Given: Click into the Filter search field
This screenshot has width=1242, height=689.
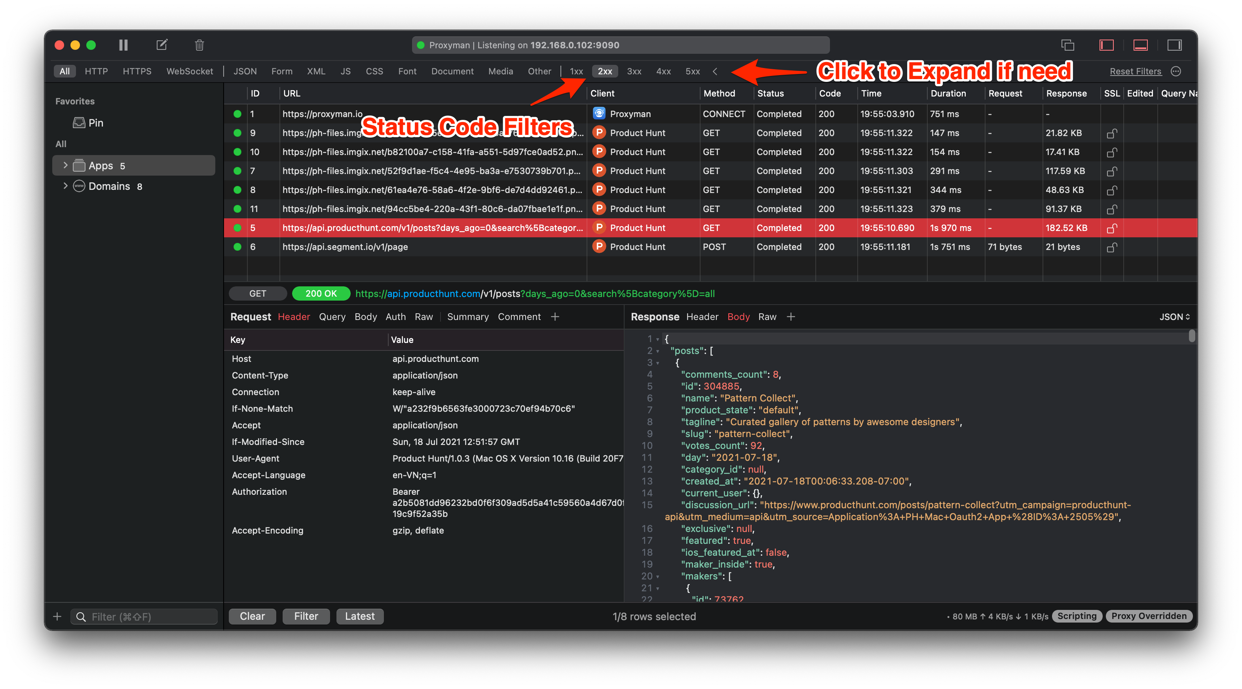Looking at the screenshot, I should (144, 616).
